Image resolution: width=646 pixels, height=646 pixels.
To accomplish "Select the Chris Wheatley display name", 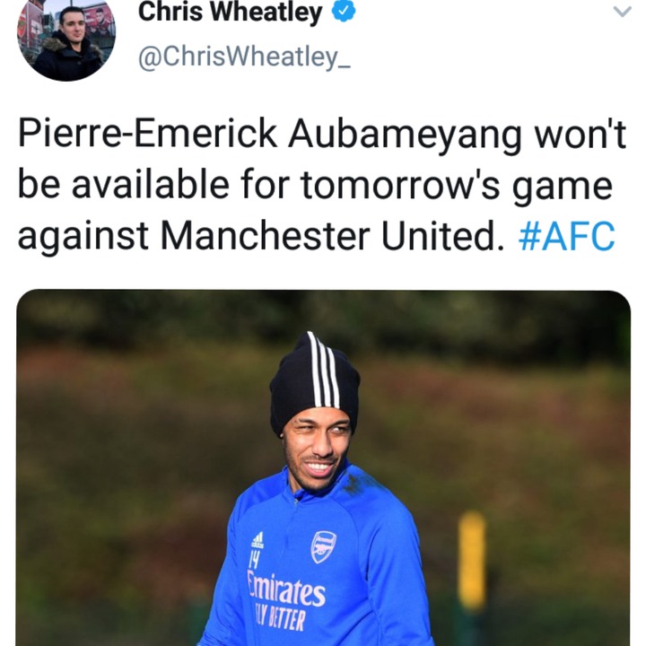I will (230, 12).
